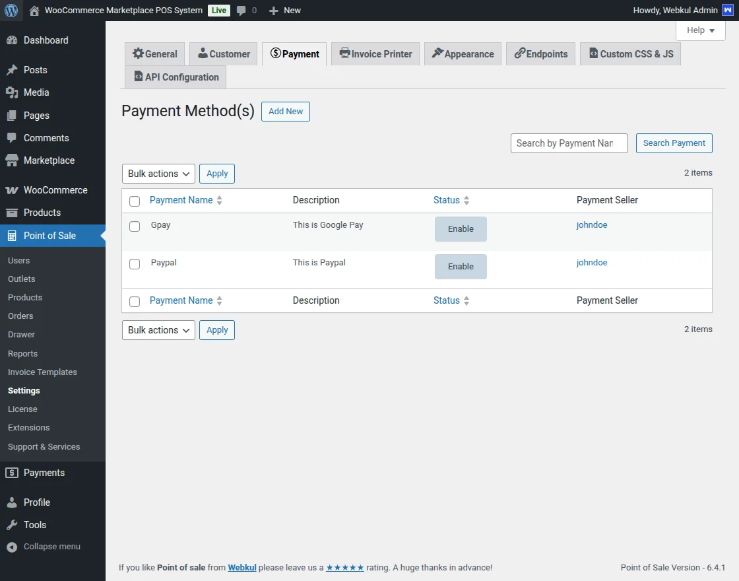Image resolution: width=739 pixels, height=581 pixels.
Task: Open the Custom CSS & JS icon
Action: [593, 53]
